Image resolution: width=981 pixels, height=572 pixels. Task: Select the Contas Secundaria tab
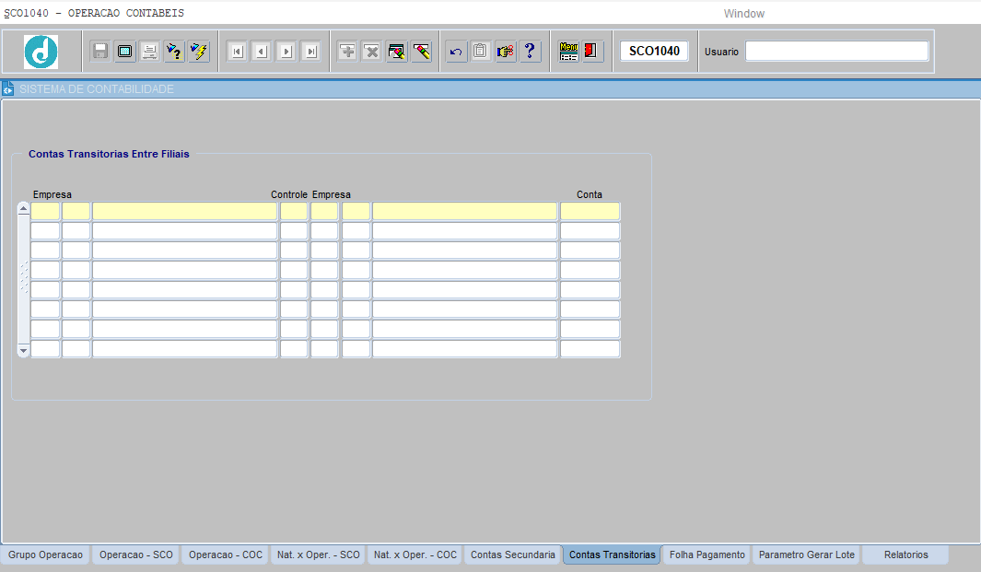512,555
